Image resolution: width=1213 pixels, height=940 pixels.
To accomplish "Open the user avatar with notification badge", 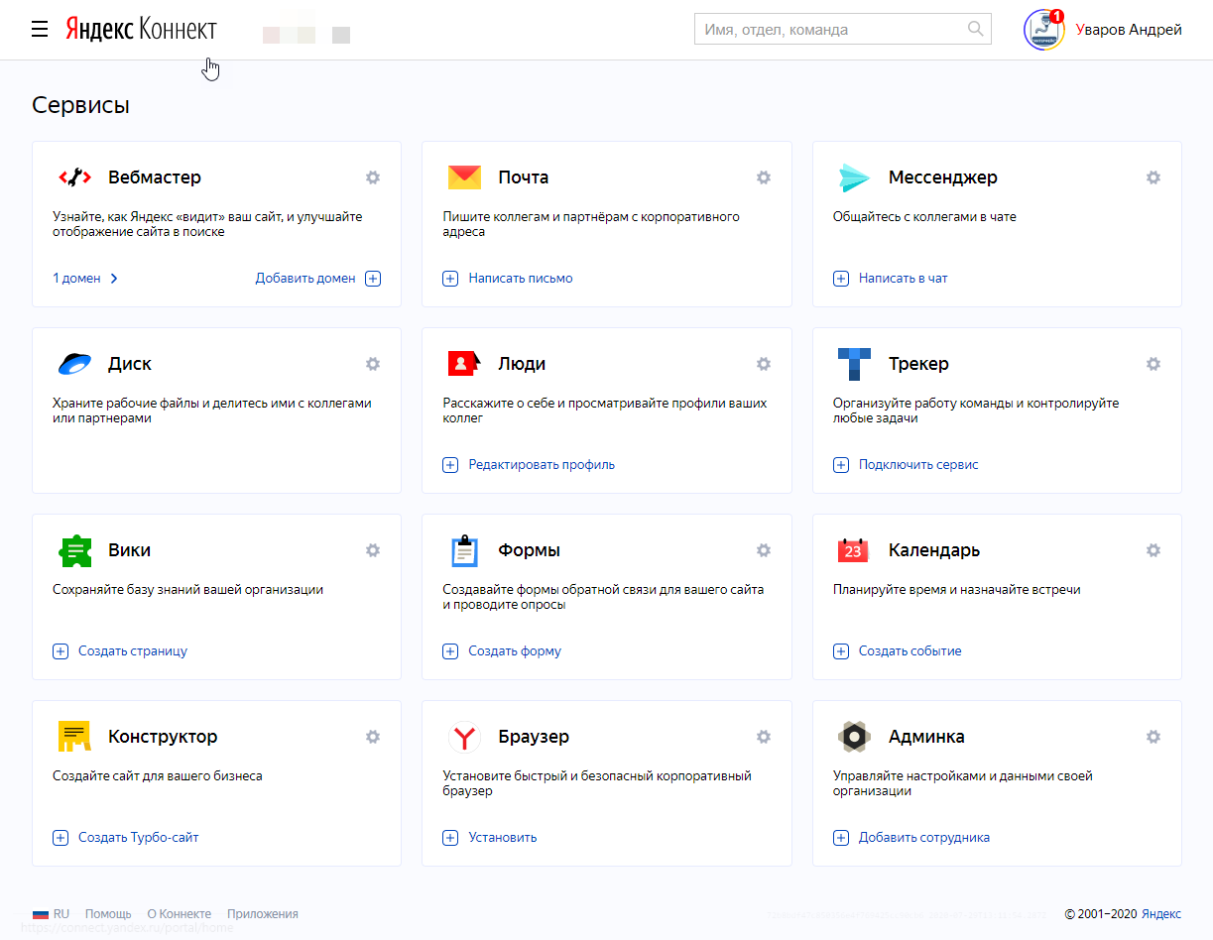I will (1043, 30).
